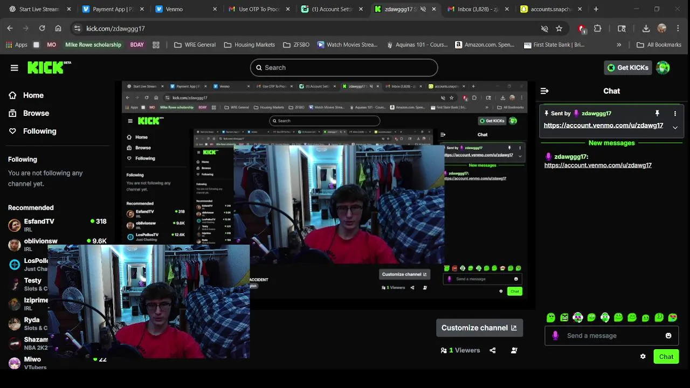Click Customize channel button
This screenshot has width=690, height=388.
[x=479, y=328]
